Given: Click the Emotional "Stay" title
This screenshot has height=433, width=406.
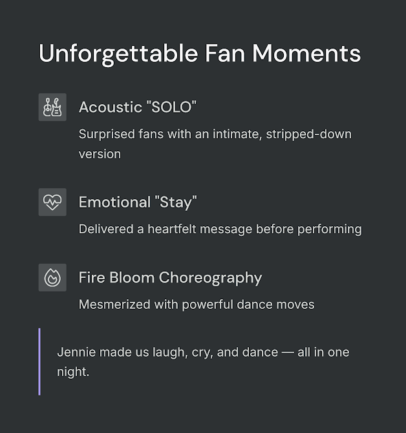Looking at the screenshot, I should tap(138, 202).
